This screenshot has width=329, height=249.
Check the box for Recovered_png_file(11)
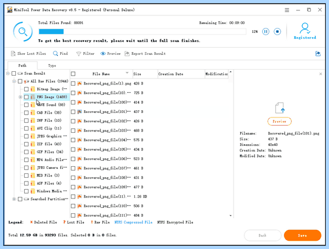click(x=73, y=196)
